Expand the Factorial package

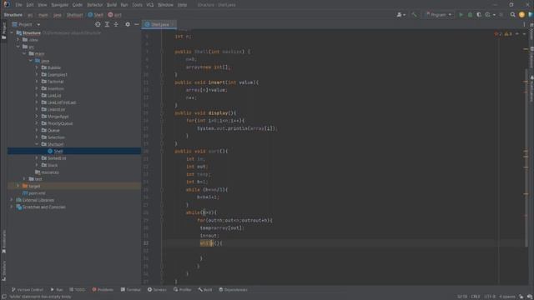pyautogui.click(x=37, y=82)
